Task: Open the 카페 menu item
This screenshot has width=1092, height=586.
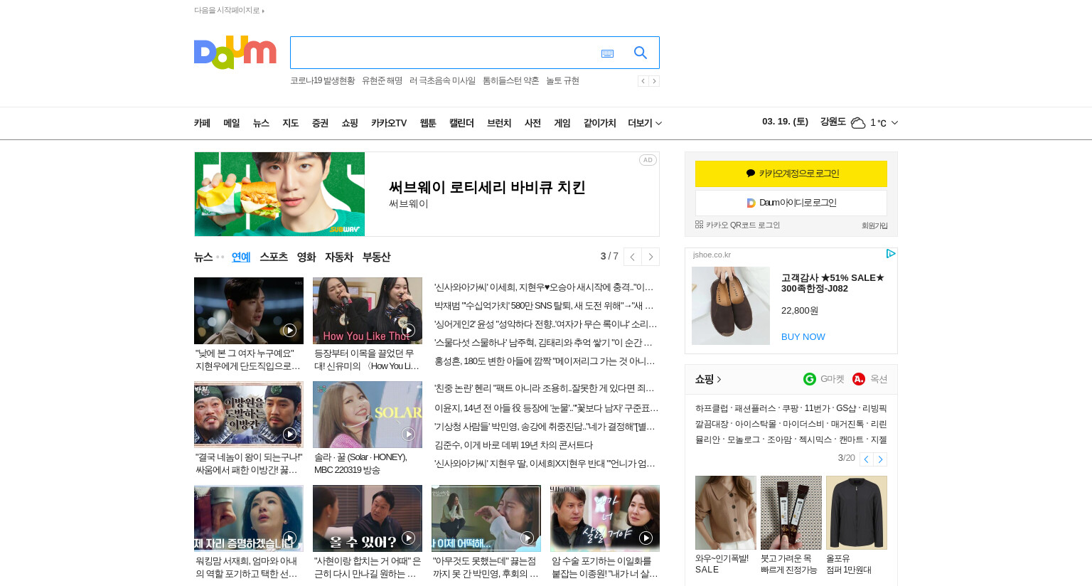Action: pos(202,123)
